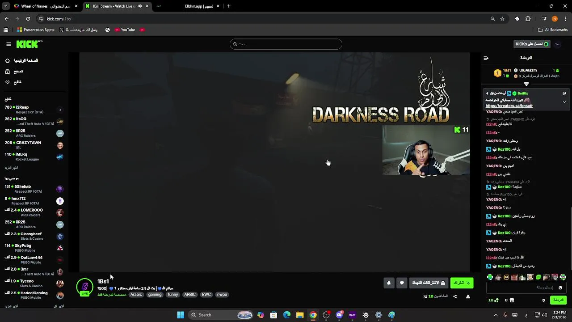The image size is (572, 322).
Task: Open the i2Reap channel in the sidebar
Action: (34, 110)
